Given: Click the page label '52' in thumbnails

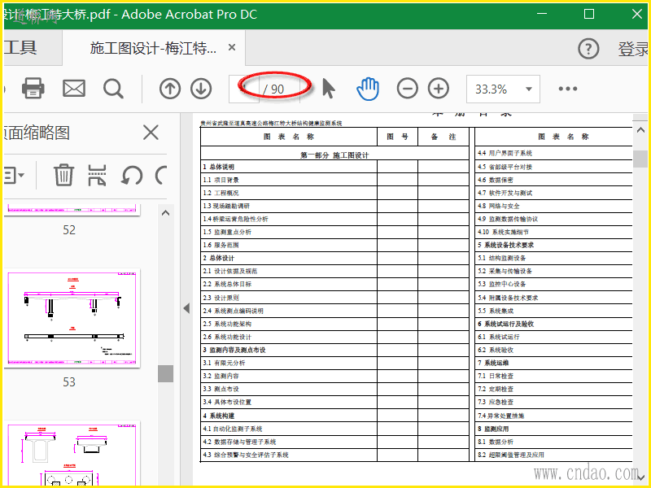Looking at the screenshot, I should [69, 230].
